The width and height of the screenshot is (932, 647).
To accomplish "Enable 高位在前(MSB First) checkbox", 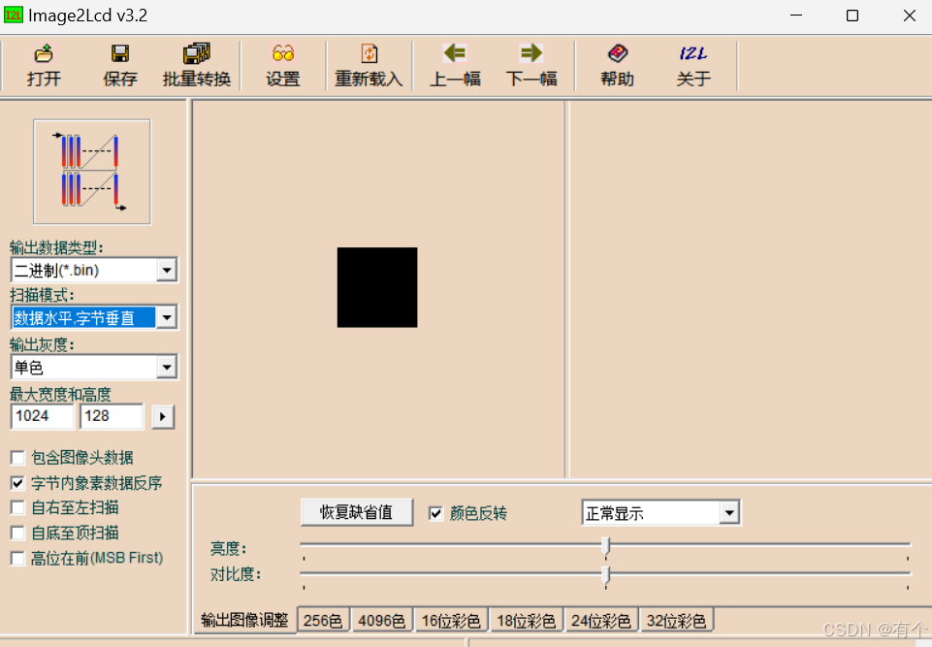I will pos(17,559).
